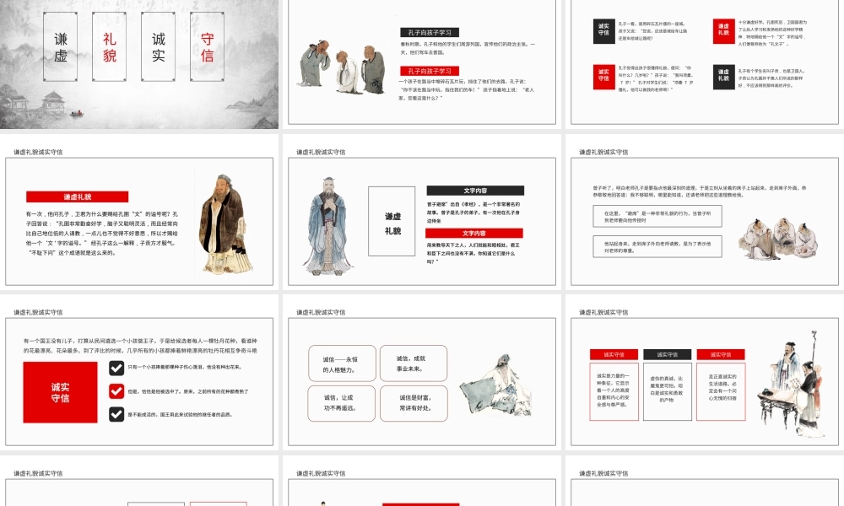Click the paragraph starting "有一个国王没有儿子"
844x506 pixels.
pyautogui.click(x=140, y=346)
